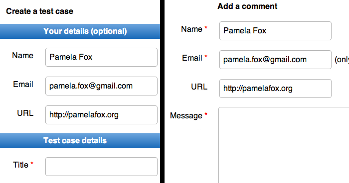Click the URL label in comment form
The width and height of the screenshot is (349, 183).
[x=199, y=87]
